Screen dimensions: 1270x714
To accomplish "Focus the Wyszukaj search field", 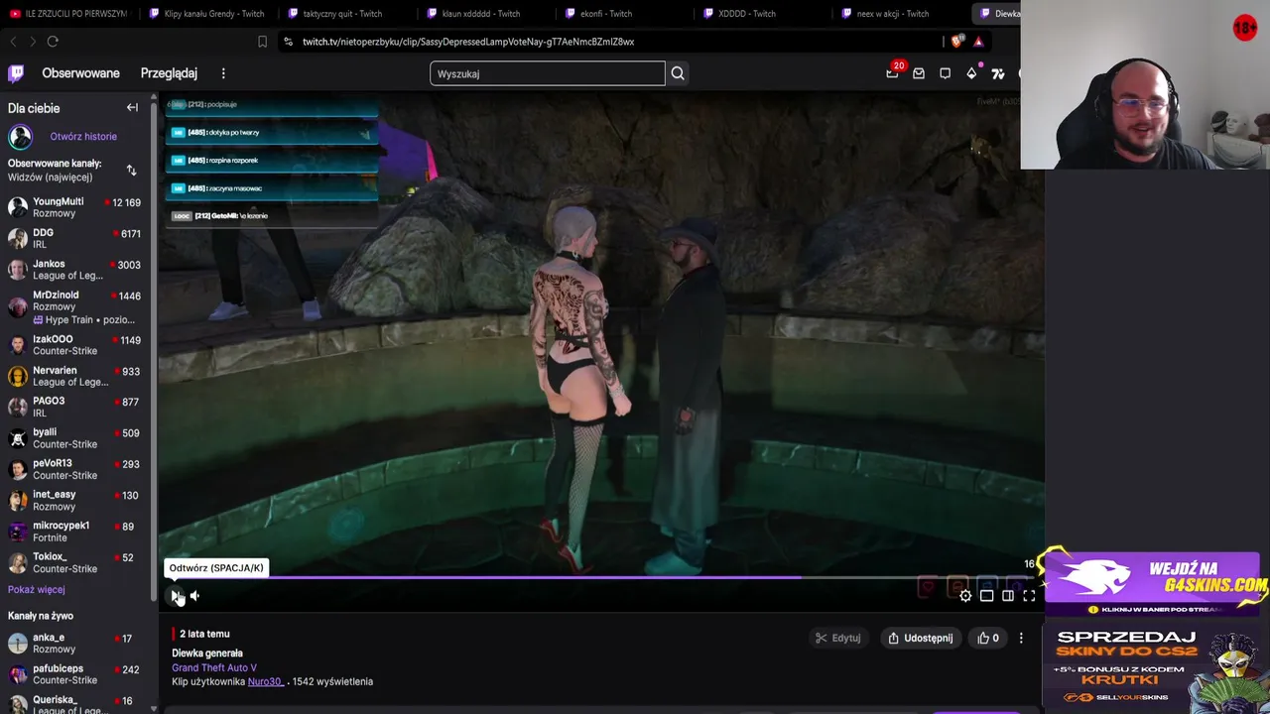I will (x=548, y=73).
